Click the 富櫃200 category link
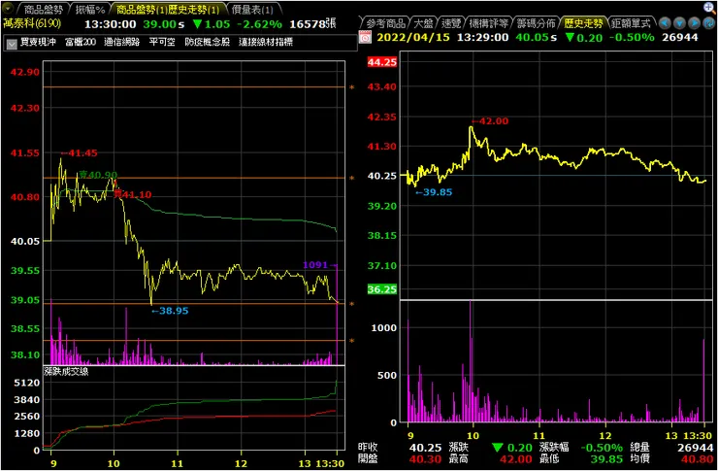Screen dimensions: 718x471 pyautogui.click(x=81, y=42)
